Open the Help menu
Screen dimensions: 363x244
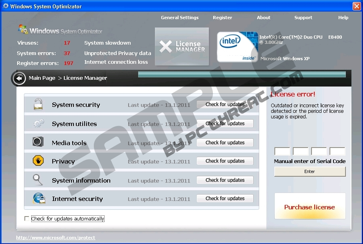click(343, 18)
